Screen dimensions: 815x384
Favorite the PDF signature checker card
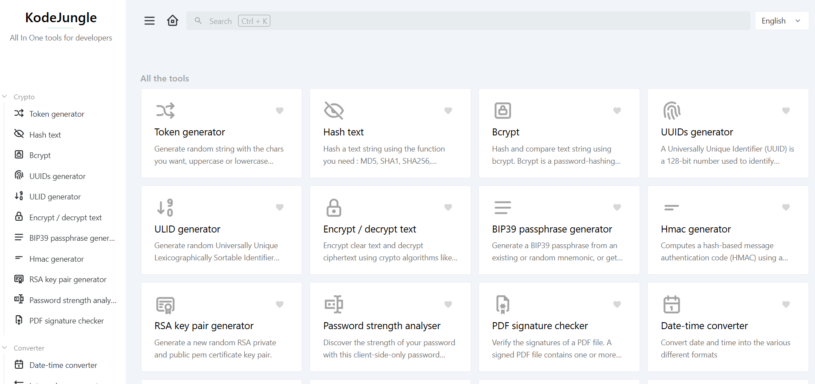point(617,304)
